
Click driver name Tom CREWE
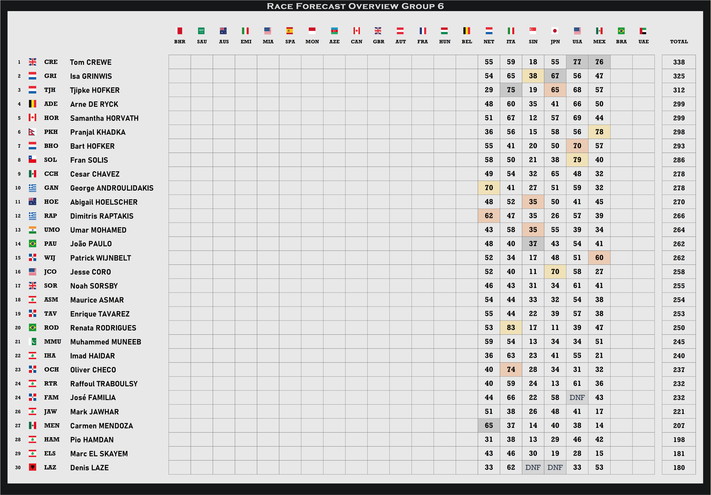[x=91, y=62]
